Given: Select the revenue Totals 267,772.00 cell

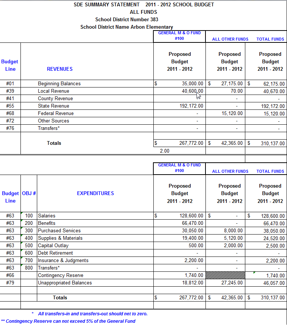Looking at the screenshot, I should [179, 143].
